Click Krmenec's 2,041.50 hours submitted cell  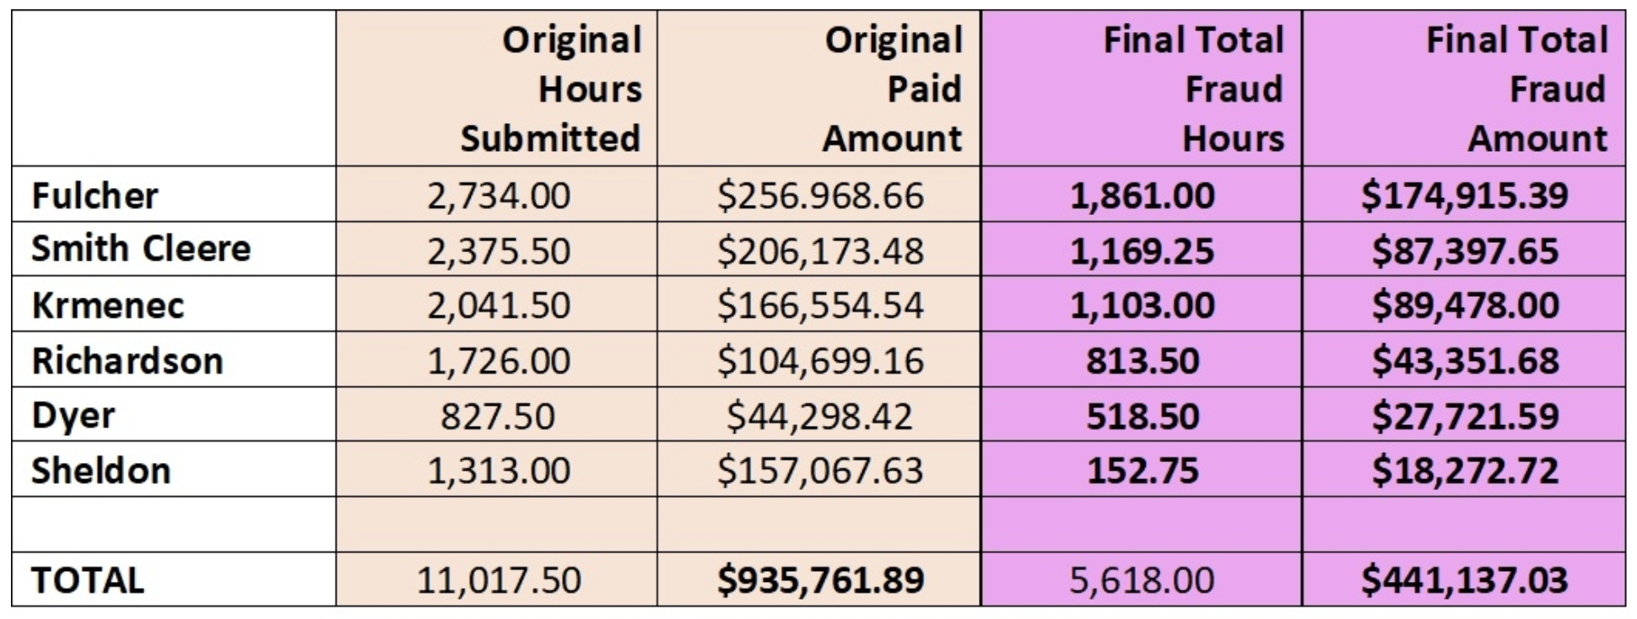click(496, 304)
